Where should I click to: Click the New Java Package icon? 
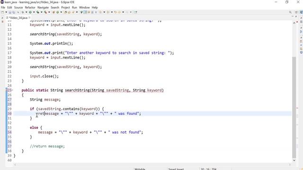click(x=53, y=12)
